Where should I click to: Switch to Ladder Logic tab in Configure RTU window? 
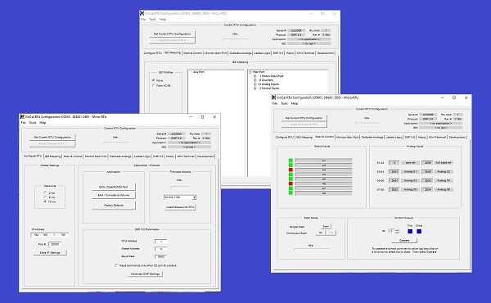click(142, 156)
